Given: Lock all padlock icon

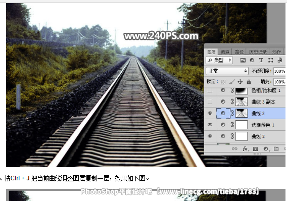Looking at the screenshot, I should [249, 82].
